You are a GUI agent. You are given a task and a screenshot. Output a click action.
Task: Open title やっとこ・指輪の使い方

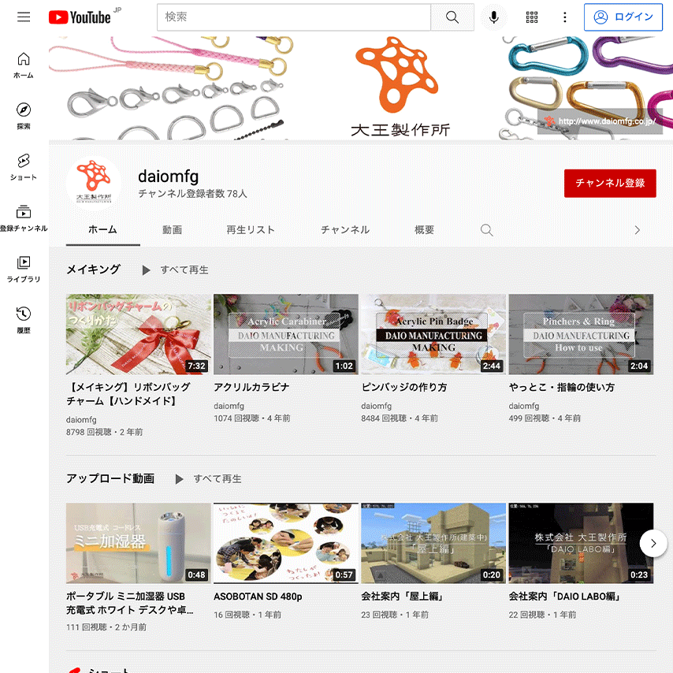tap(562, 387)
